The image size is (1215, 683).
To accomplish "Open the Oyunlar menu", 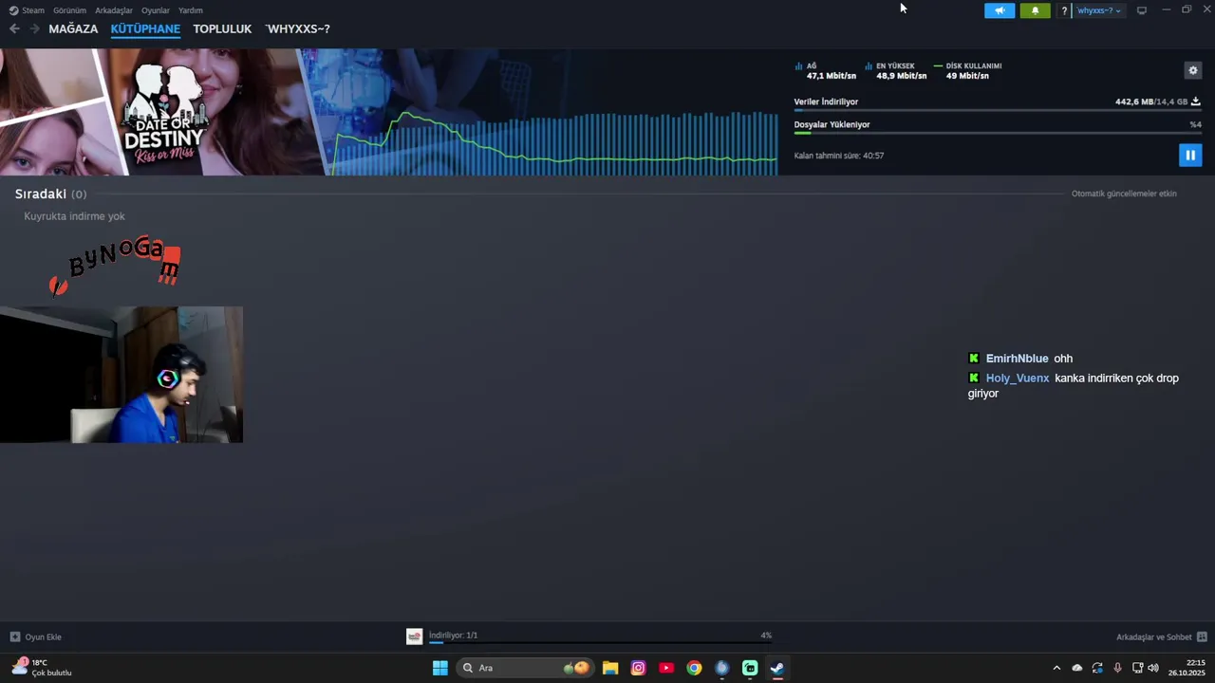I will [x=156, y=10].
